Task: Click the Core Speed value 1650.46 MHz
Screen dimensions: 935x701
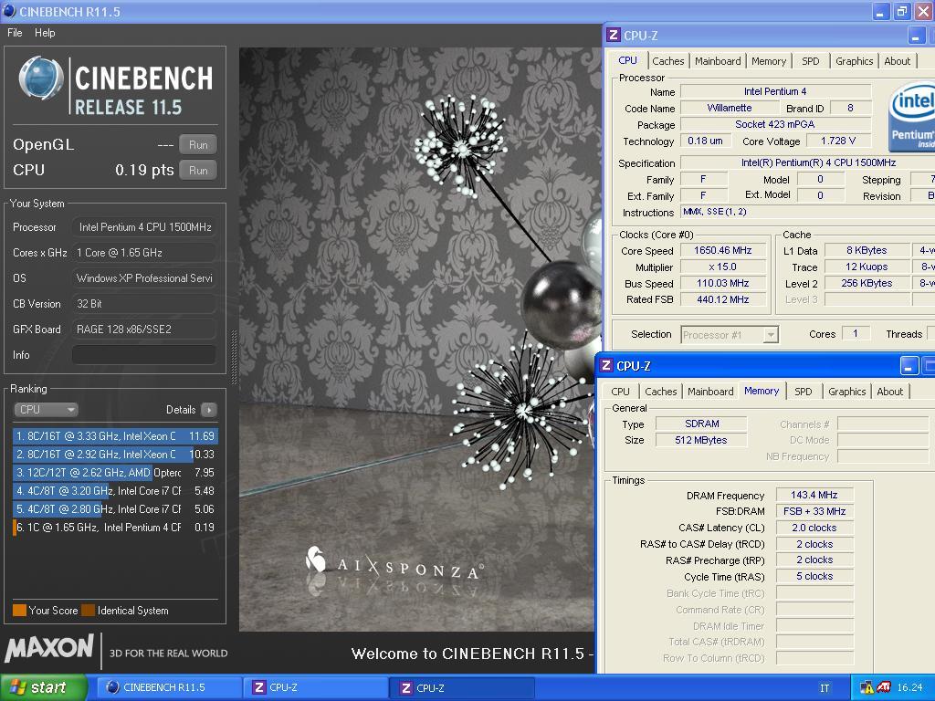Action: pos(723,250)
